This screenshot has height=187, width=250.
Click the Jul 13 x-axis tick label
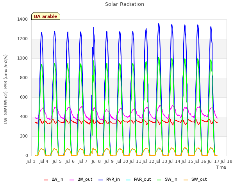pyautogui.click(x=161, y=161)
